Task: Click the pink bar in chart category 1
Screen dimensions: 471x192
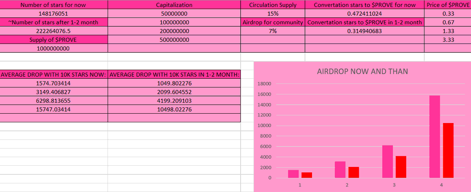Action: pyautogui.click(x=293, y=174)
